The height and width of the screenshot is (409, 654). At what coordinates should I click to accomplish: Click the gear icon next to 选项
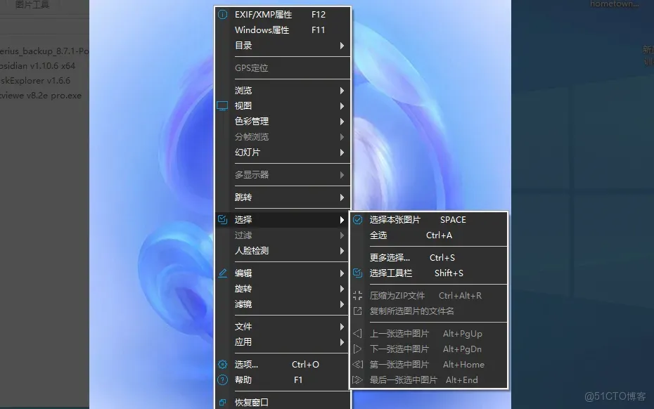pos(222,364)
